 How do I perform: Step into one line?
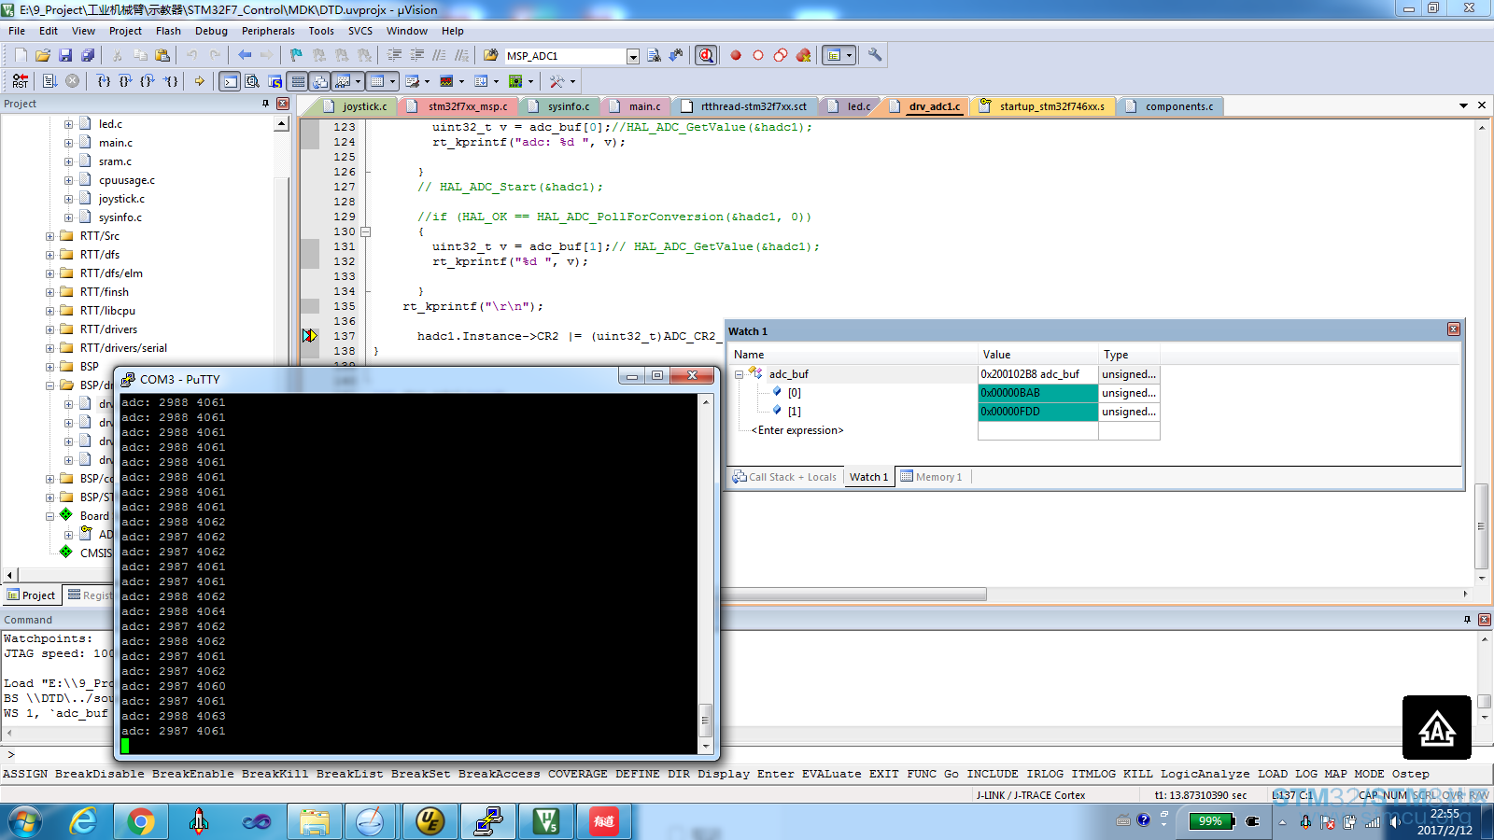[x=104, y=81]
